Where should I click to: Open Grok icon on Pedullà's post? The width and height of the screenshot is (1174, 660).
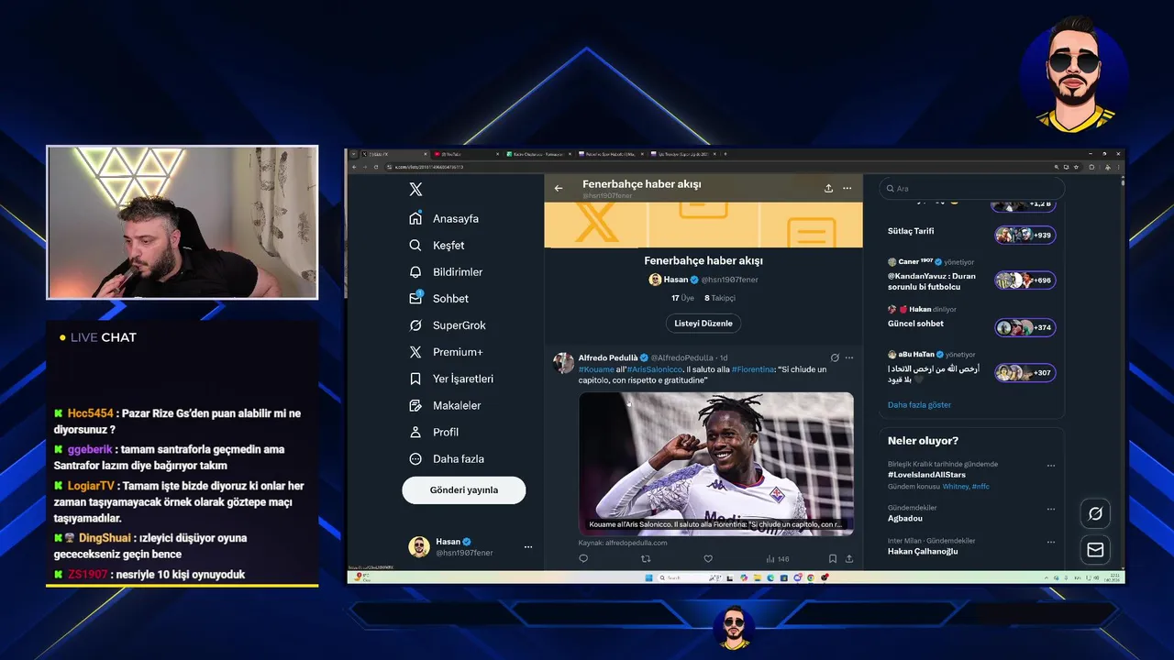835,357
